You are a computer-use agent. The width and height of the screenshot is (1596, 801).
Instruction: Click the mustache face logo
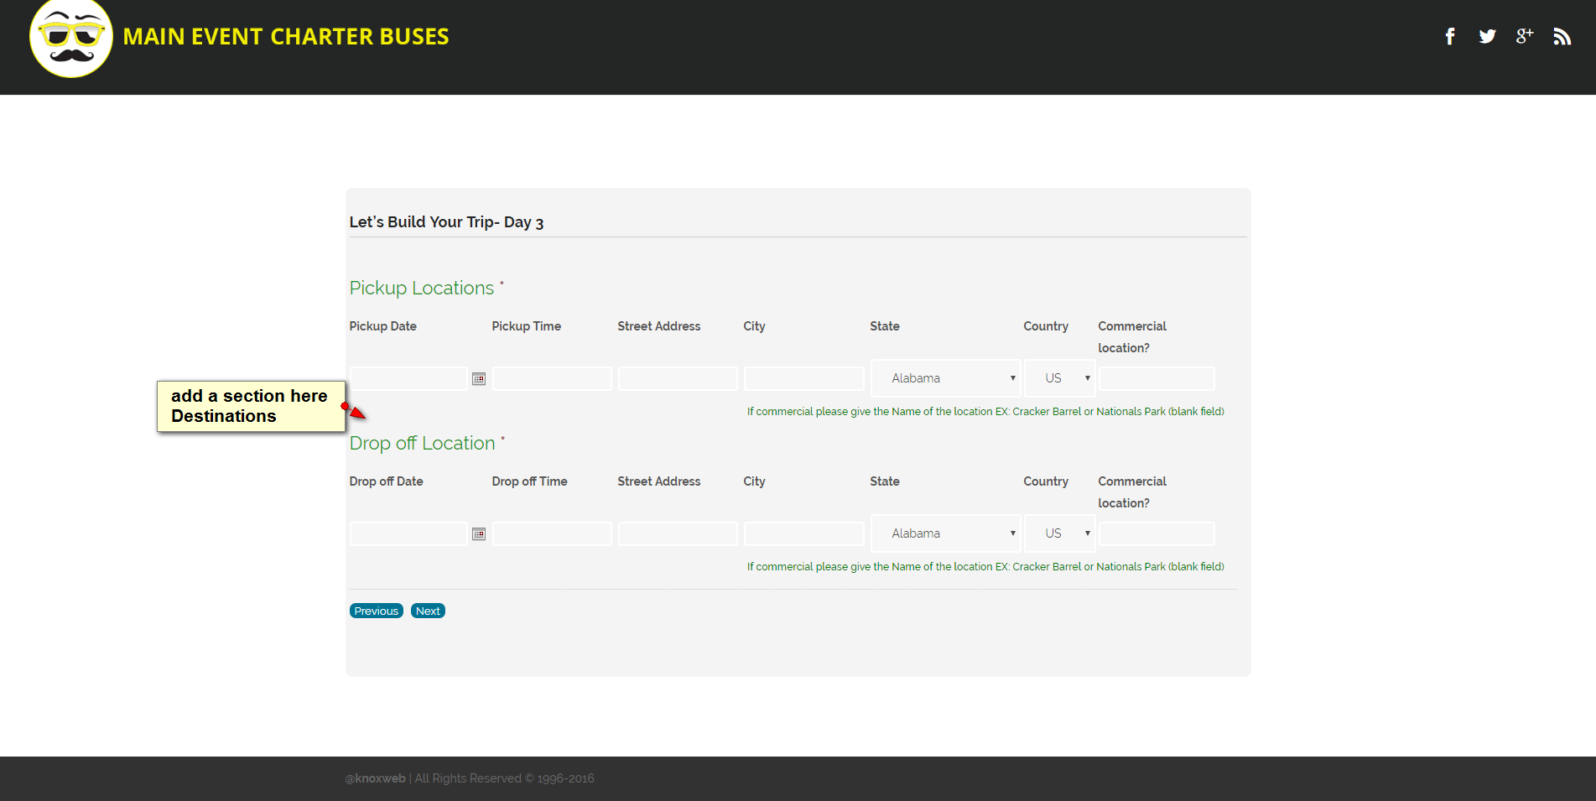click(71, 39)
